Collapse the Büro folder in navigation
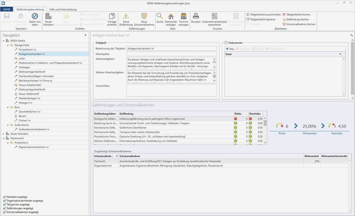 coord(8,107)
